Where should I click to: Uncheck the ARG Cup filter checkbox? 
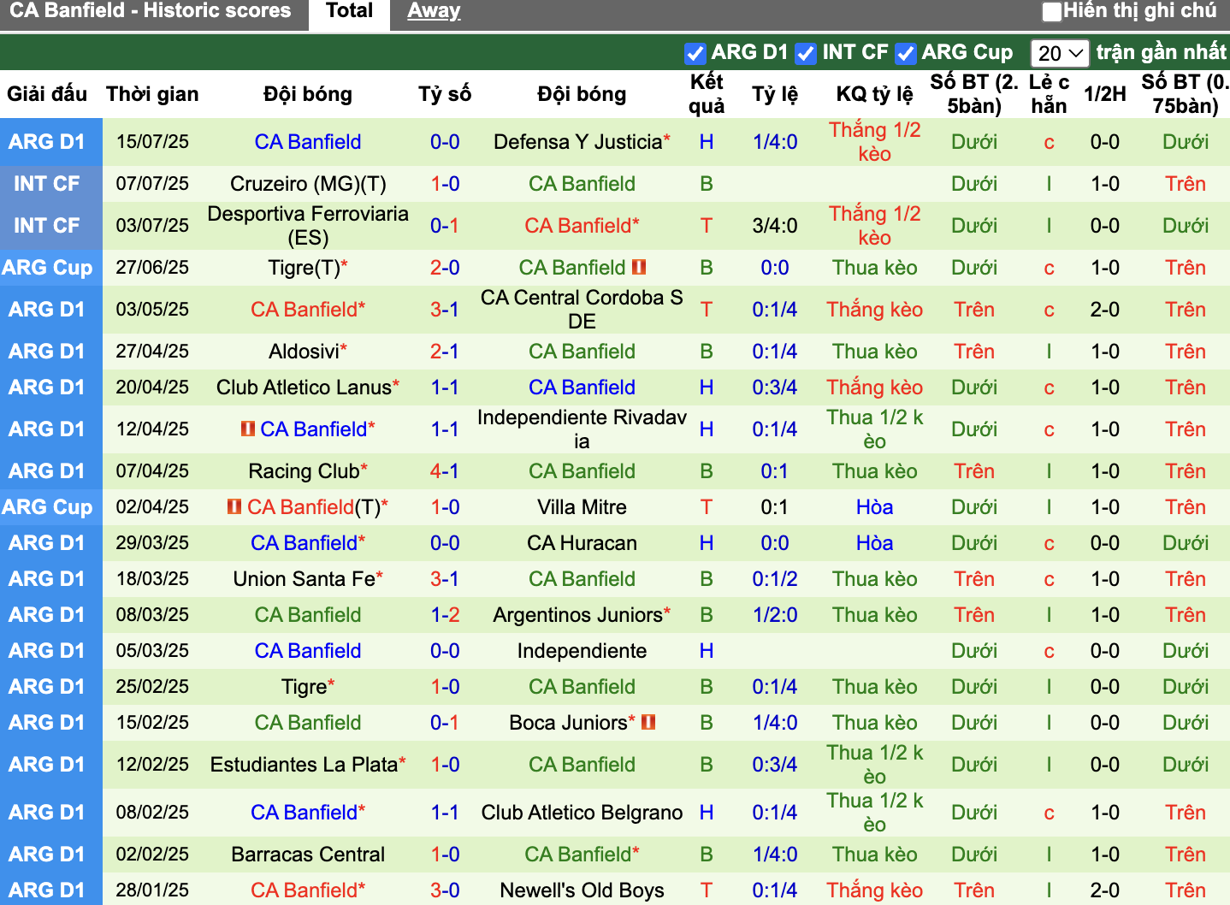coord(905,53)
